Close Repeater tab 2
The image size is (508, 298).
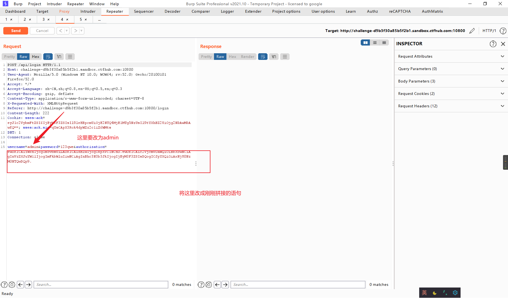pyautogui.click(x=30, y=20)
